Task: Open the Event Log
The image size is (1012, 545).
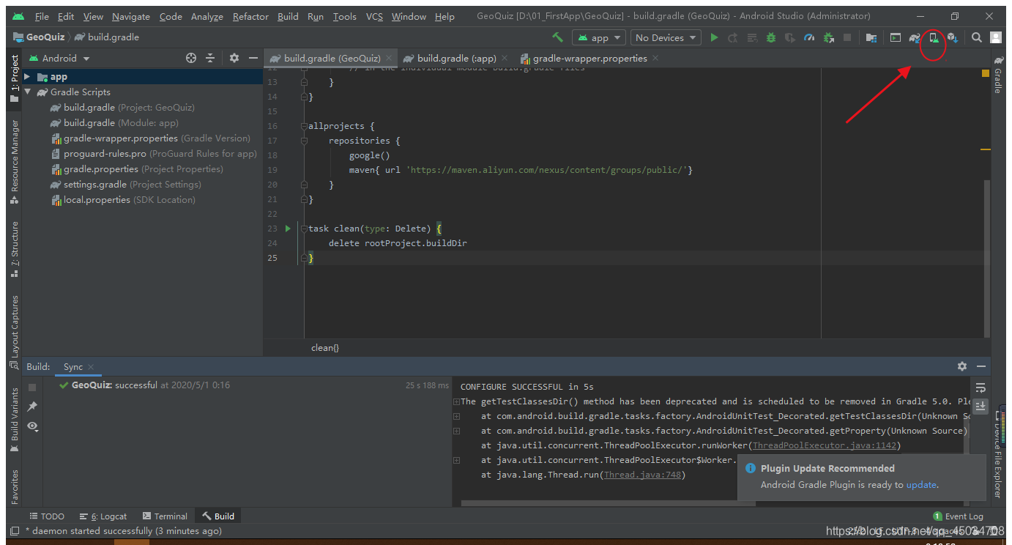Action: (958, 516)
